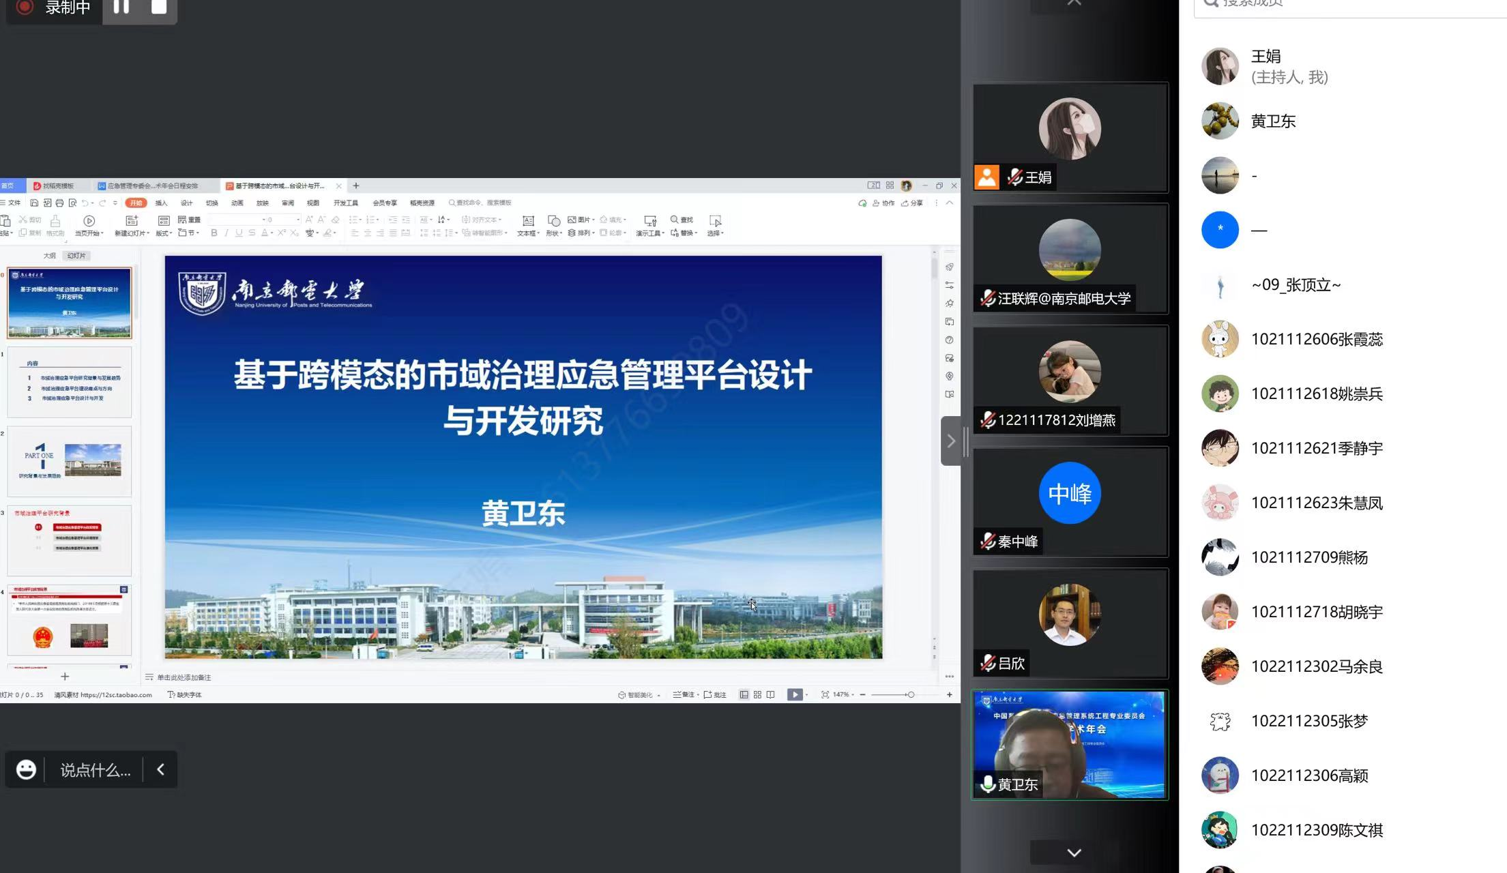This screenshot has width=1507, height=873.
Task: Select the PART ONE slide thumbnail
Action: point(69,461)
